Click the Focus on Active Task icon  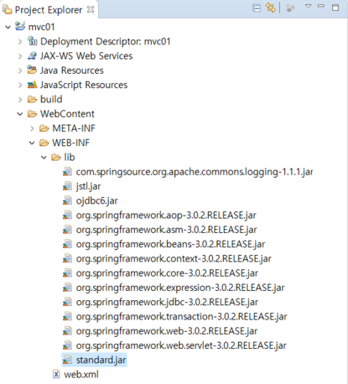[290, 8]
